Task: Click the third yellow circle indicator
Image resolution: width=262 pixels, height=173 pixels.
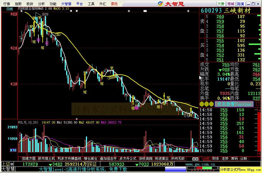Action: [211, 104]
